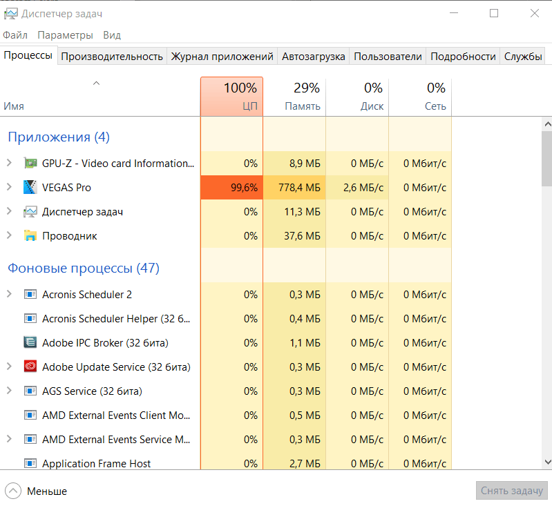Screen dimensions: 552x508
Task: Click the vertical scrollbar thumb
Action: point(547,159)
